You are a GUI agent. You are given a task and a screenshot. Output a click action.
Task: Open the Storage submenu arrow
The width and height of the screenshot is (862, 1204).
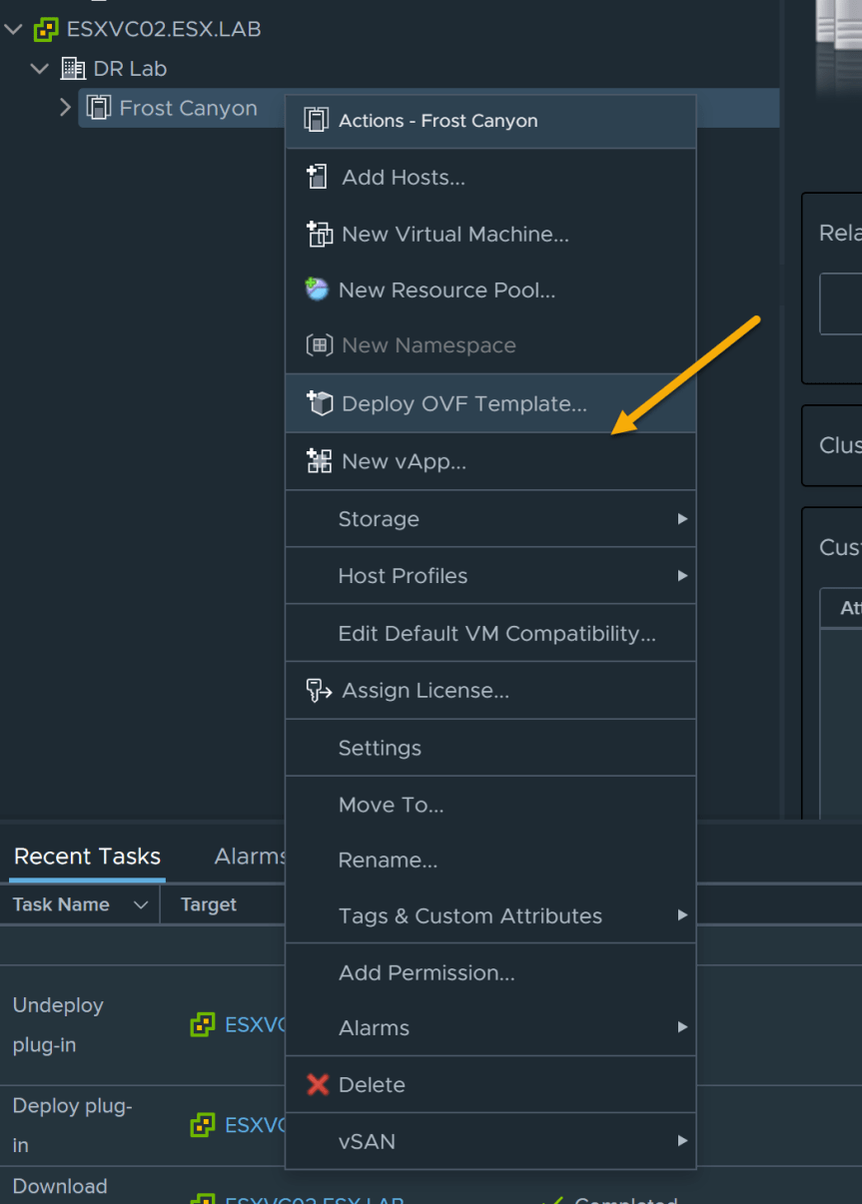coord(682,519)
